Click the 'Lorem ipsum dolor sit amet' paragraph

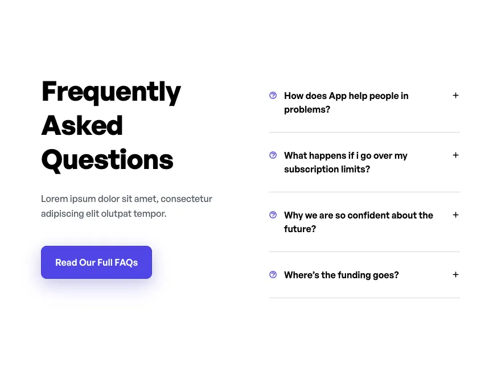pyautogui.click(x=126, y=206)
